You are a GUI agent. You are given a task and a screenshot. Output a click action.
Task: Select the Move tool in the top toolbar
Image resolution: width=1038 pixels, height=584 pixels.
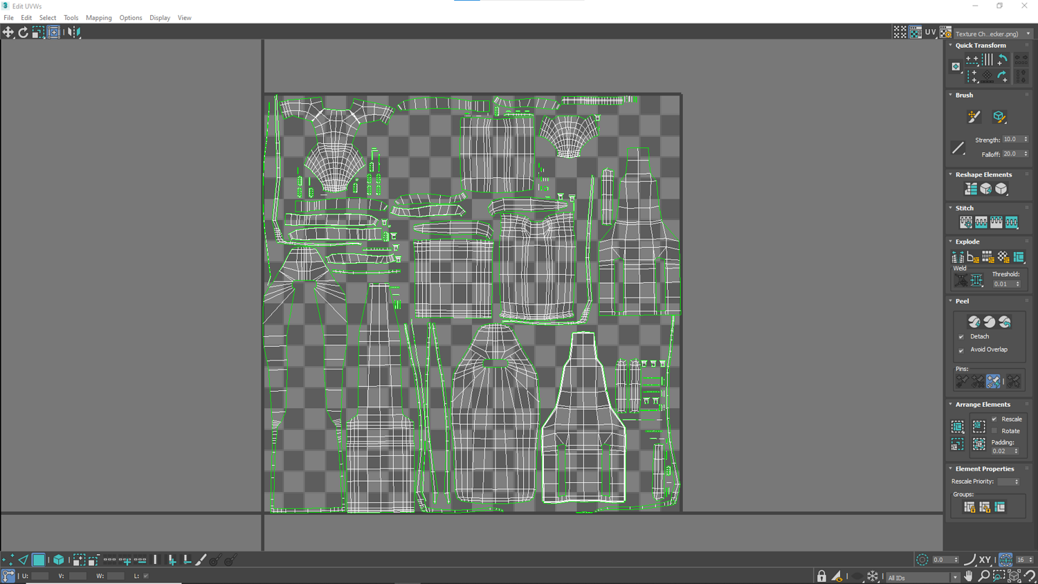(8, 32)
